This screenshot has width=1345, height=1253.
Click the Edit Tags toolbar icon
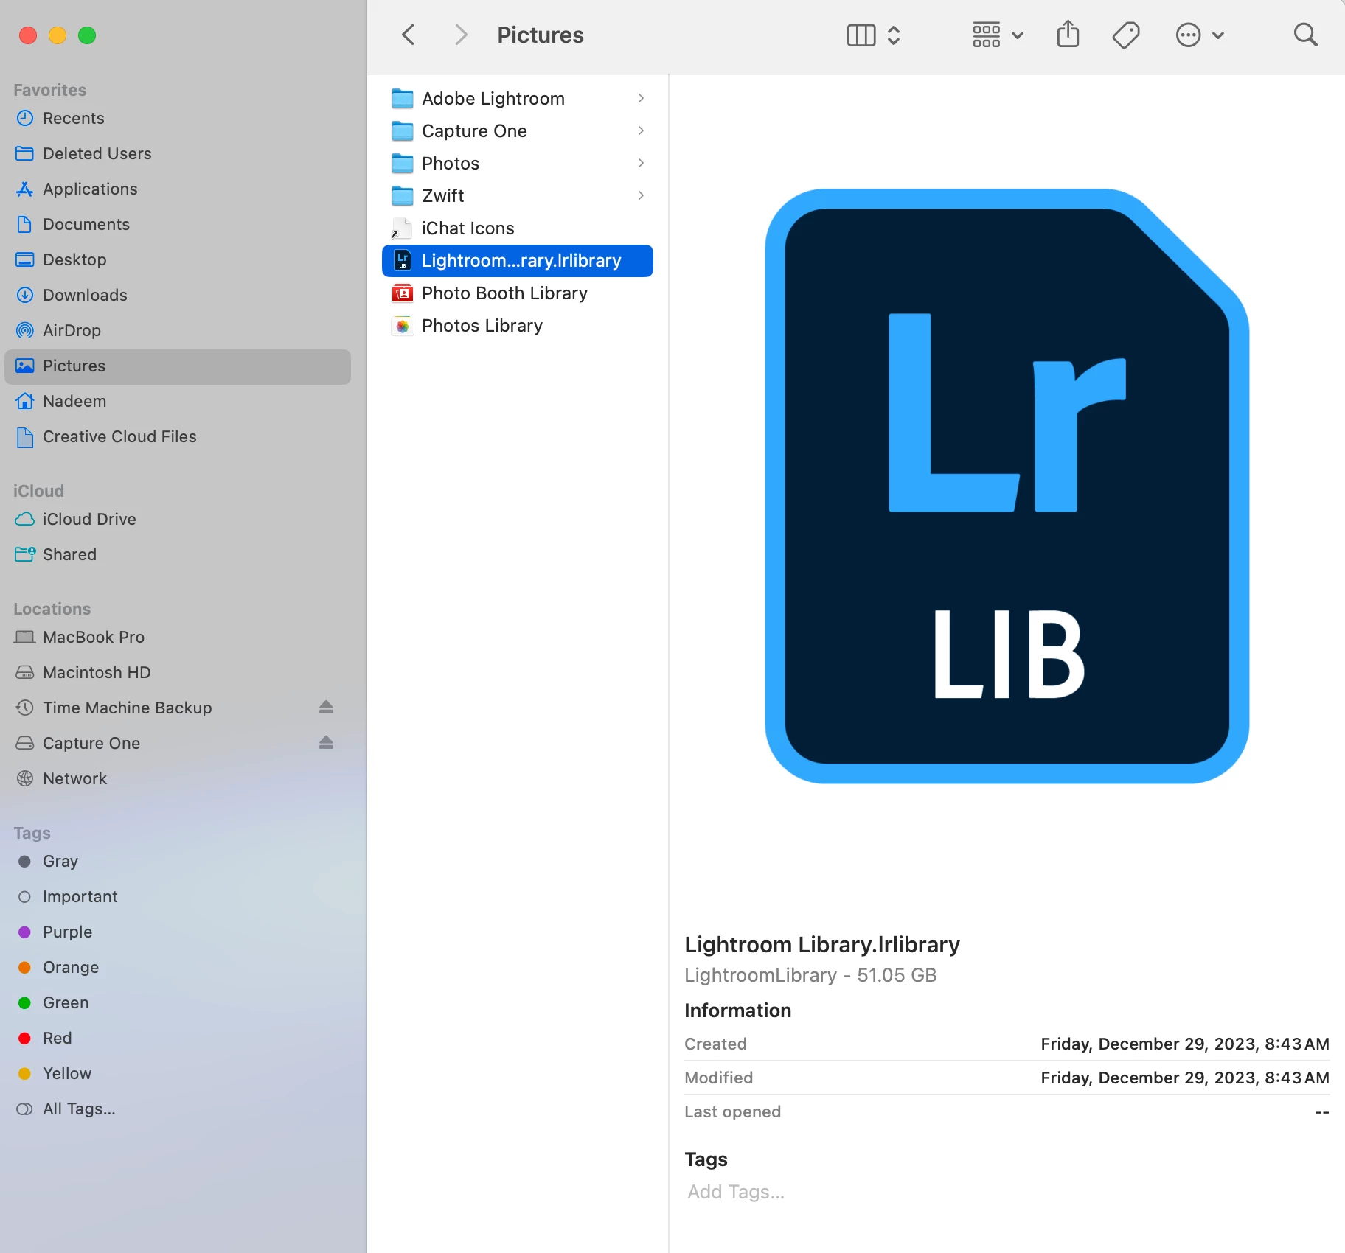pyautogui.click(x=1126, y=35)
